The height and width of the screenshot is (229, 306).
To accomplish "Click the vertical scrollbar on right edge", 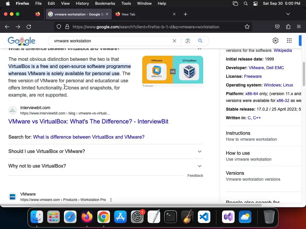I will point(304,74).
